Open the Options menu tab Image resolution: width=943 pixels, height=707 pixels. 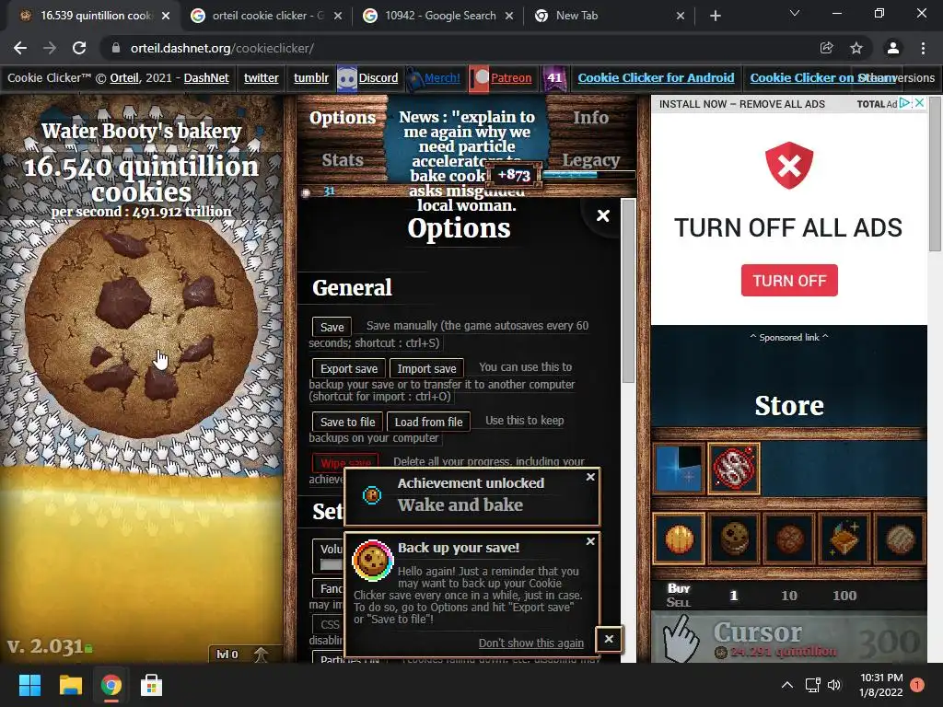pyautogui.click(x=343, y=117)
